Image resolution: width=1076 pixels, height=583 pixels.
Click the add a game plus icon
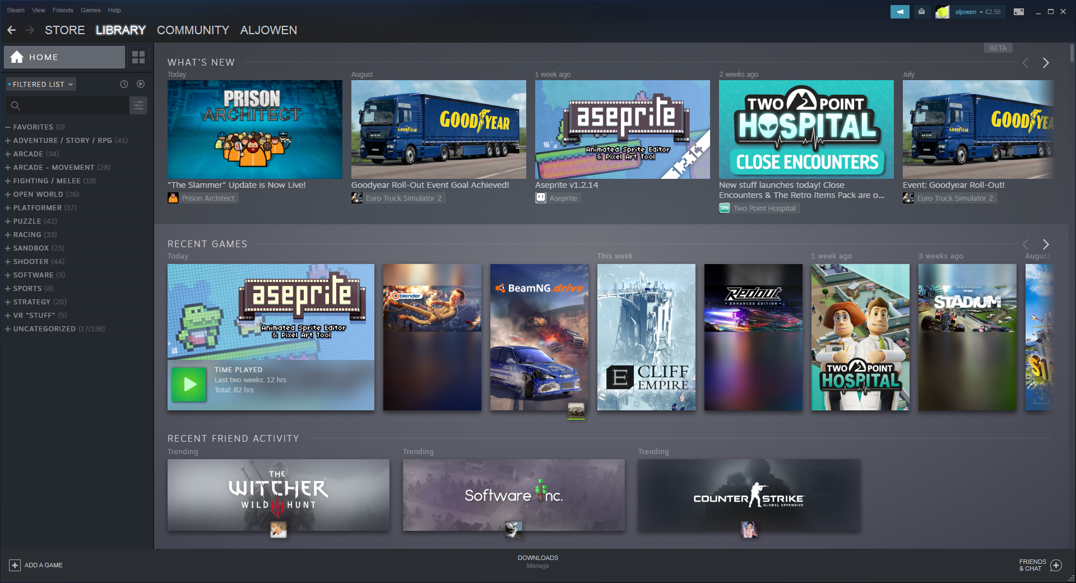(15, 565)
